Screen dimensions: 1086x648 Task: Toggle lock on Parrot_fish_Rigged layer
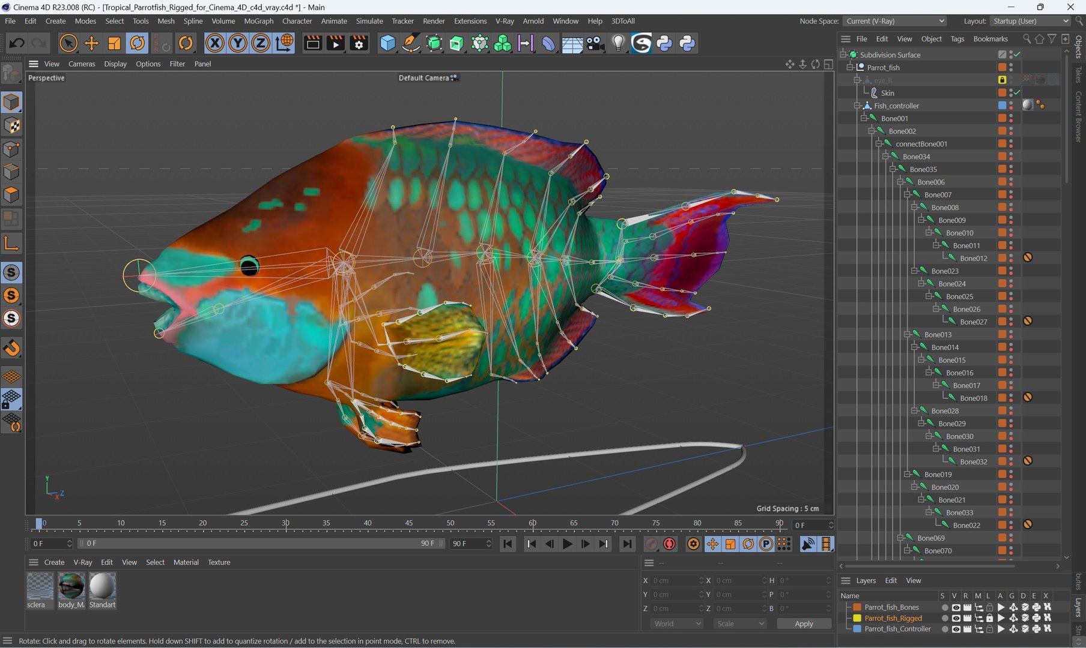tap(990, 618)
